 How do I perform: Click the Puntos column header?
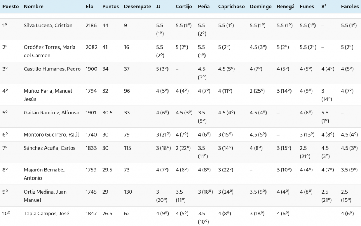[x=110, y=7]
